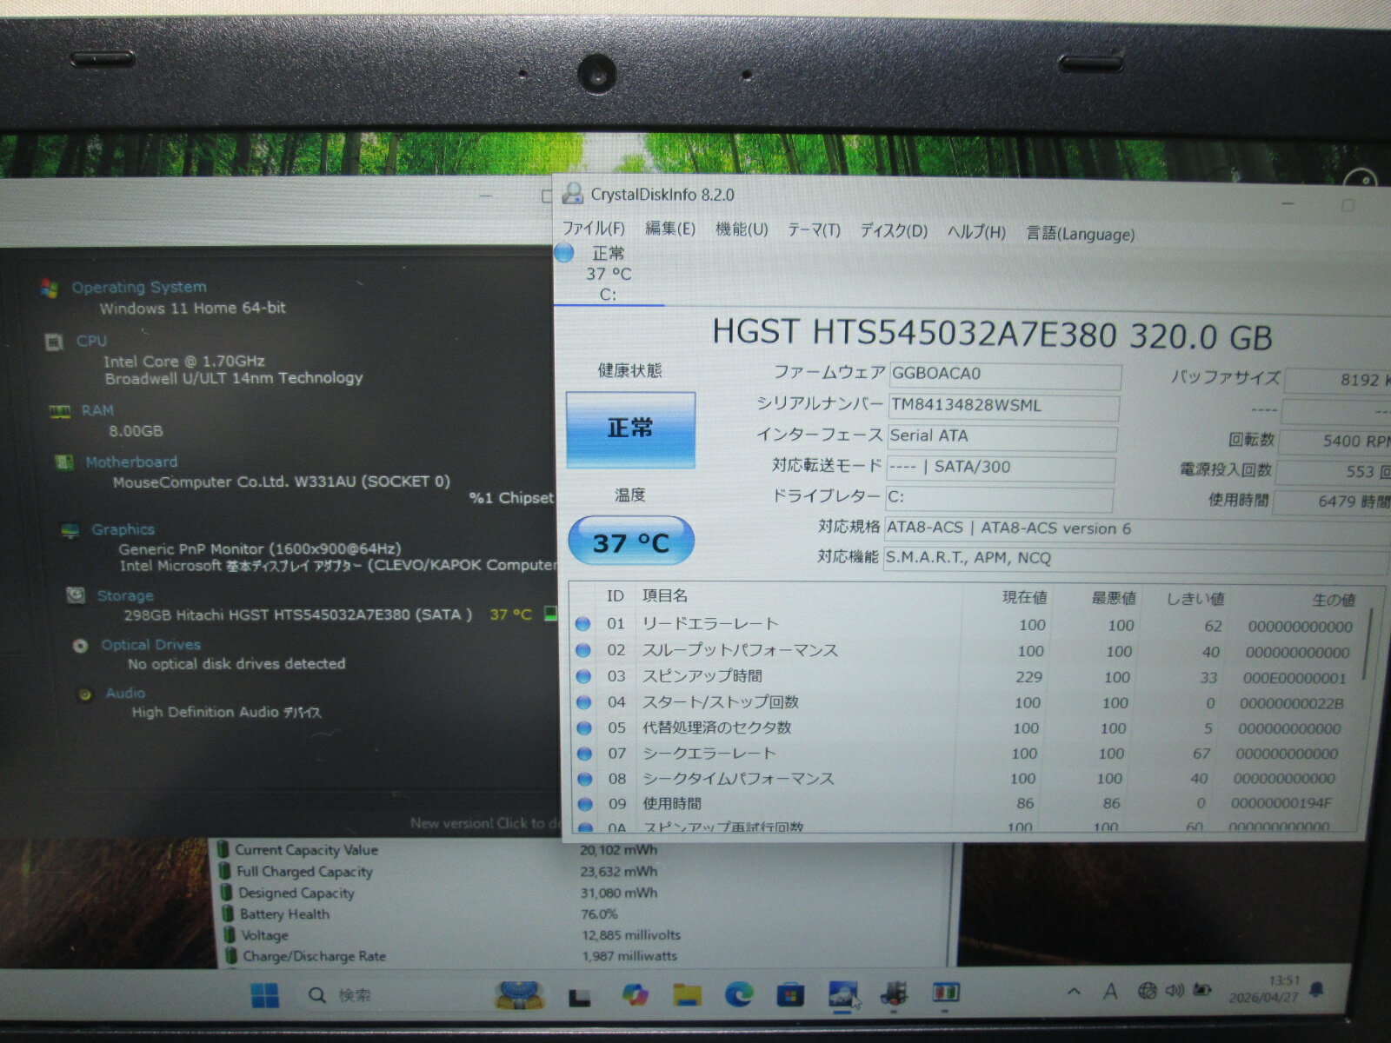Click the Storage drive icon in Speccy
Image resolution: width=1391 pixels, height=1043 pixels.
[77, 595]
